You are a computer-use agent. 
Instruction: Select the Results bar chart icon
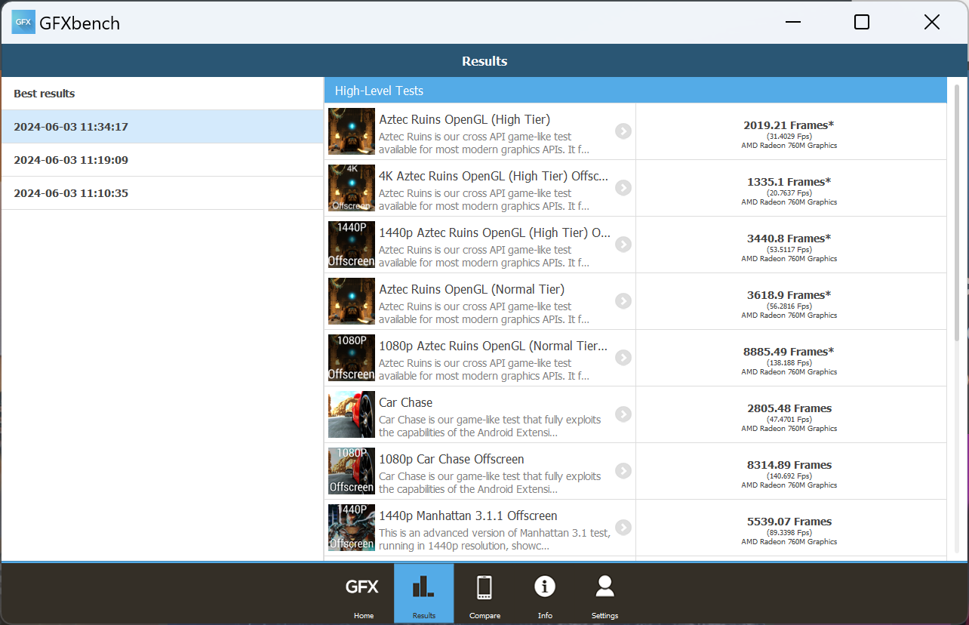423,594
